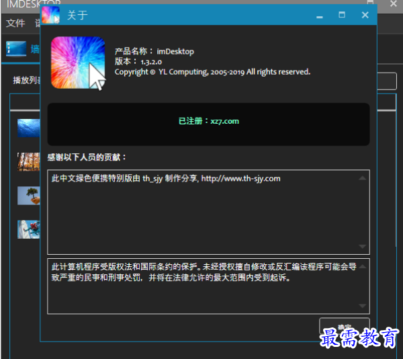Click scroll-up arrow in copyright notice box
The image size is (403, 359).
(x=363, y=266)
